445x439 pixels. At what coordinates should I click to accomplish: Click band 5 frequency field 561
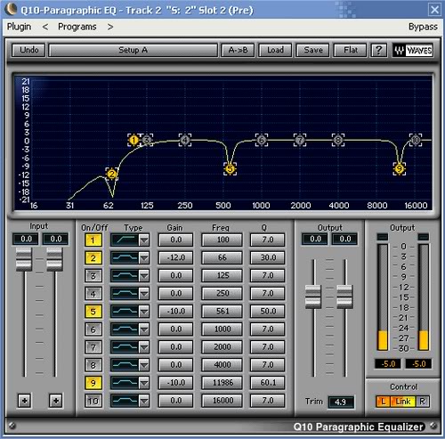click(222, 311)
